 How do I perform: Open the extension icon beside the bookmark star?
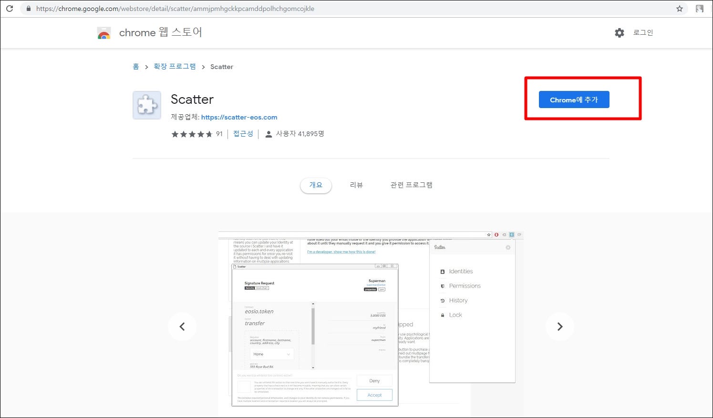[700, 9]
